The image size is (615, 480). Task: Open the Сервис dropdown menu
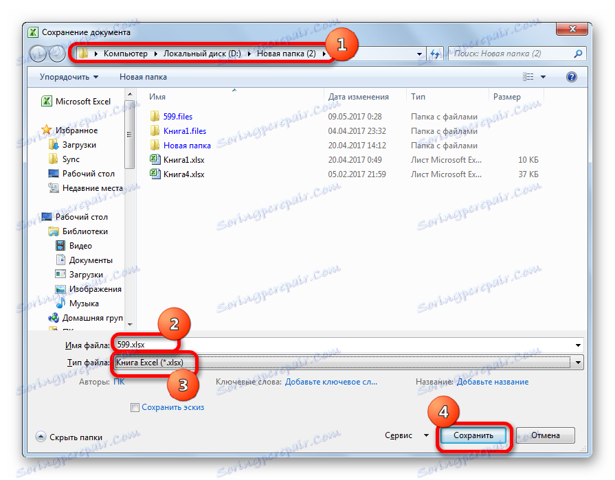pos(406,435)
